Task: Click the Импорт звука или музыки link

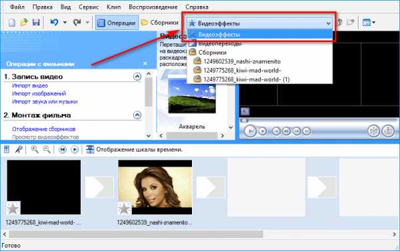Action: pyautogui.click(x=45, y=101)
